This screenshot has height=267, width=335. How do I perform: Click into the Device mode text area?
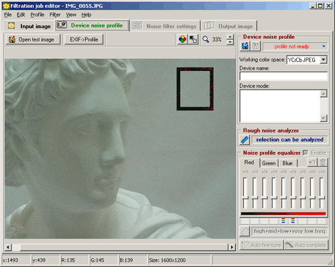(280, 106)
